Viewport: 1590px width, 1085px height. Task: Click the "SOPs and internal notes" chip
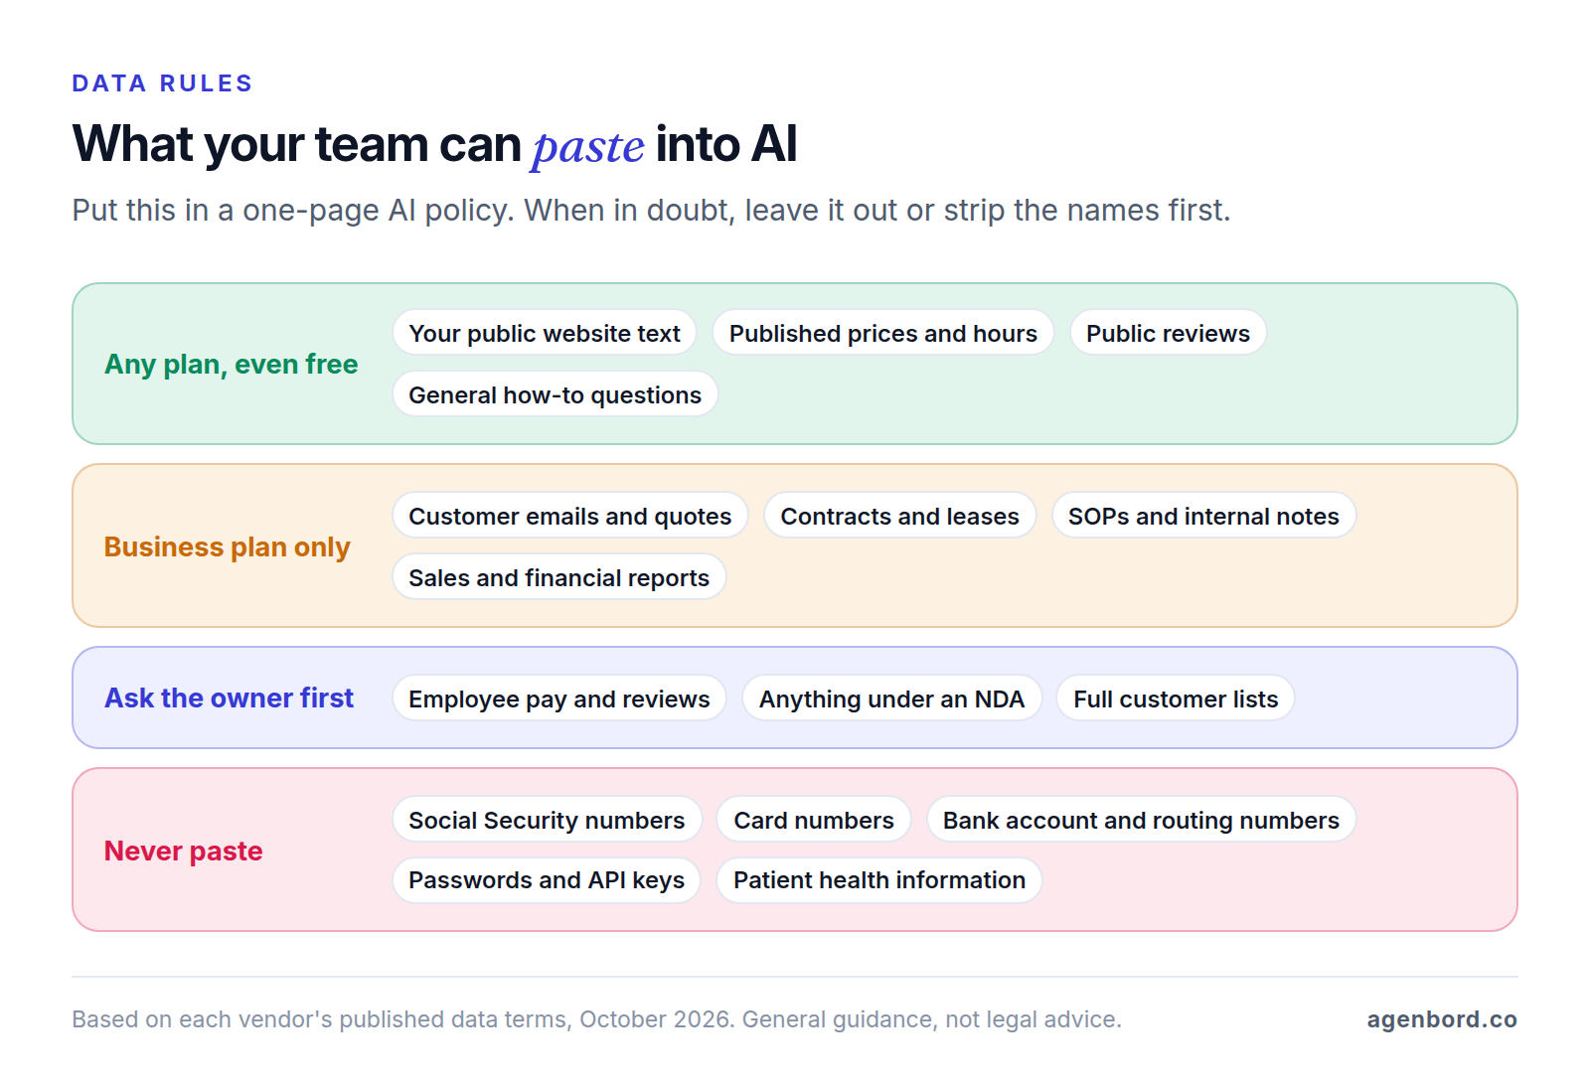[x=1203, y=516]
